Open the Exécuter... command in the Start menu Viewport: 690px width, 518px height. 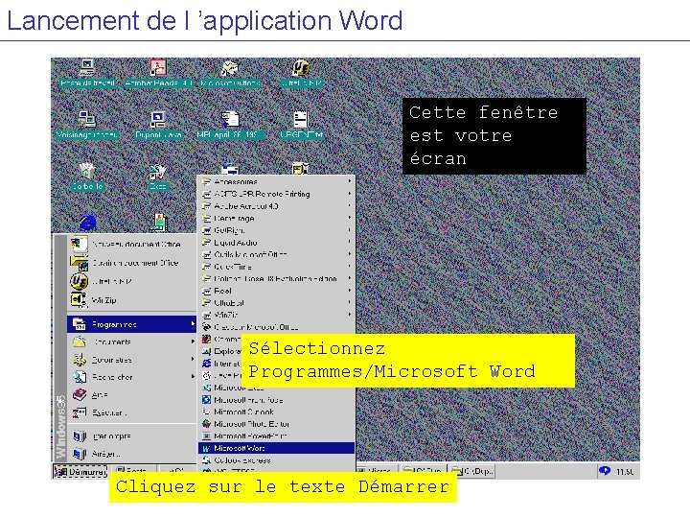[132, 412]
